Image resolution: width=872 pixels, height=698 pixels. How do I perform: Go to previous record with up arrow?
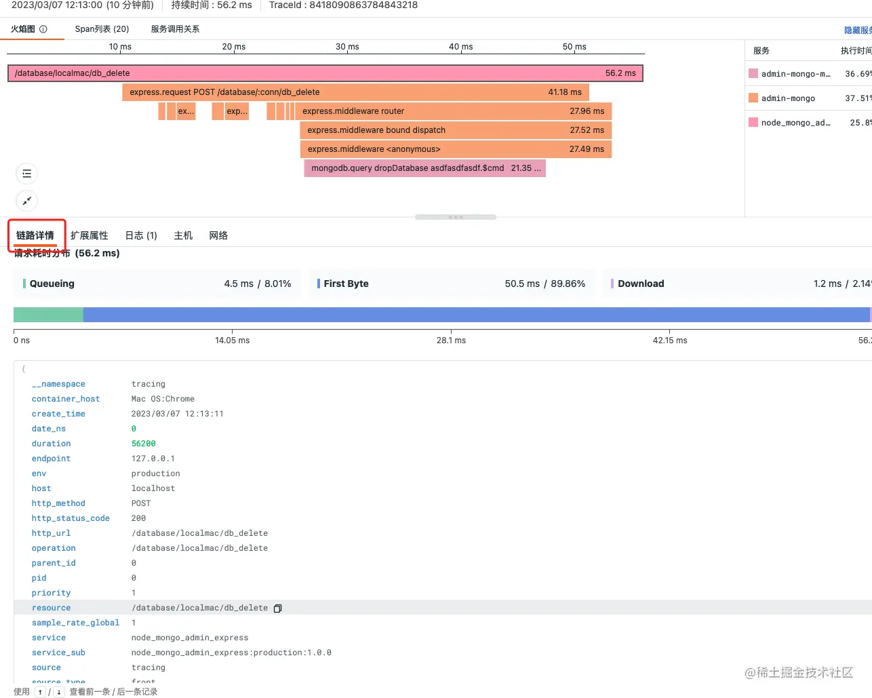[40, 692]
